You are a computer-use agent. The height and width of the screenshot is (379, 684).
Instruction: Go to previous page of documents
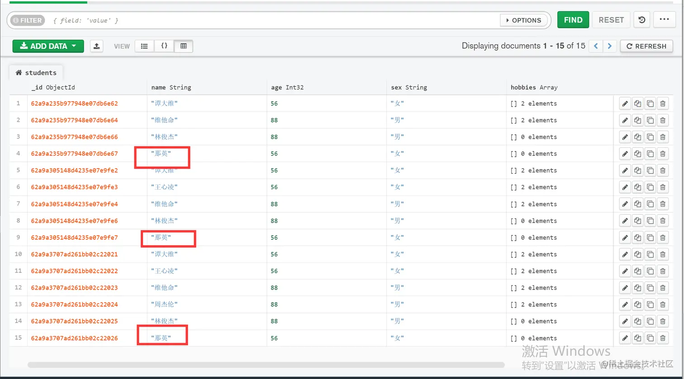pyautogui.click(x=596, y=46)
